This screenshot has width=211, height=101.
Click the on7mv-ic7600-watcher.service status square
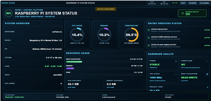(149, 38)
